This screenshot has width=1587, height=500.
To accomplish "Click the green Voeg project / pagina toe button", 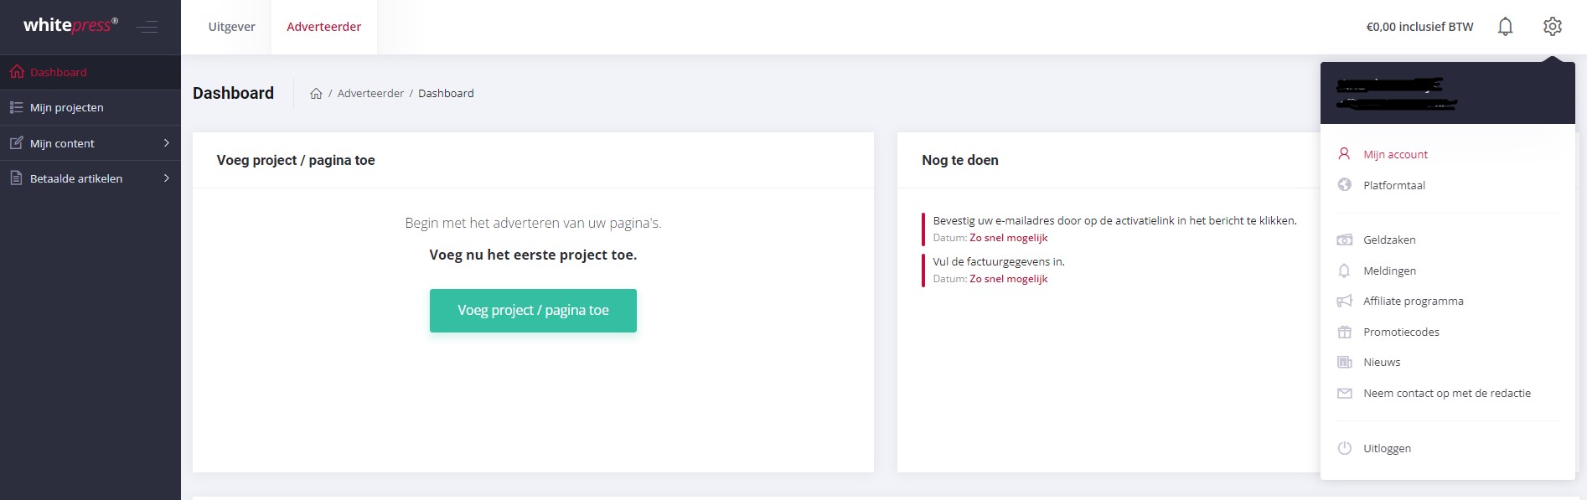I will pos(533,311).
